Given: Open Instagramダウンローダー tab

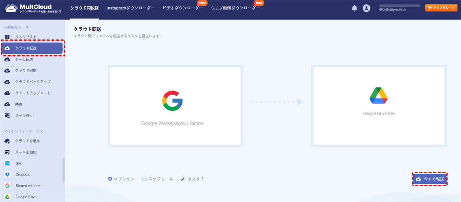Looking at the screenshot, I should (x=131, y=8).
